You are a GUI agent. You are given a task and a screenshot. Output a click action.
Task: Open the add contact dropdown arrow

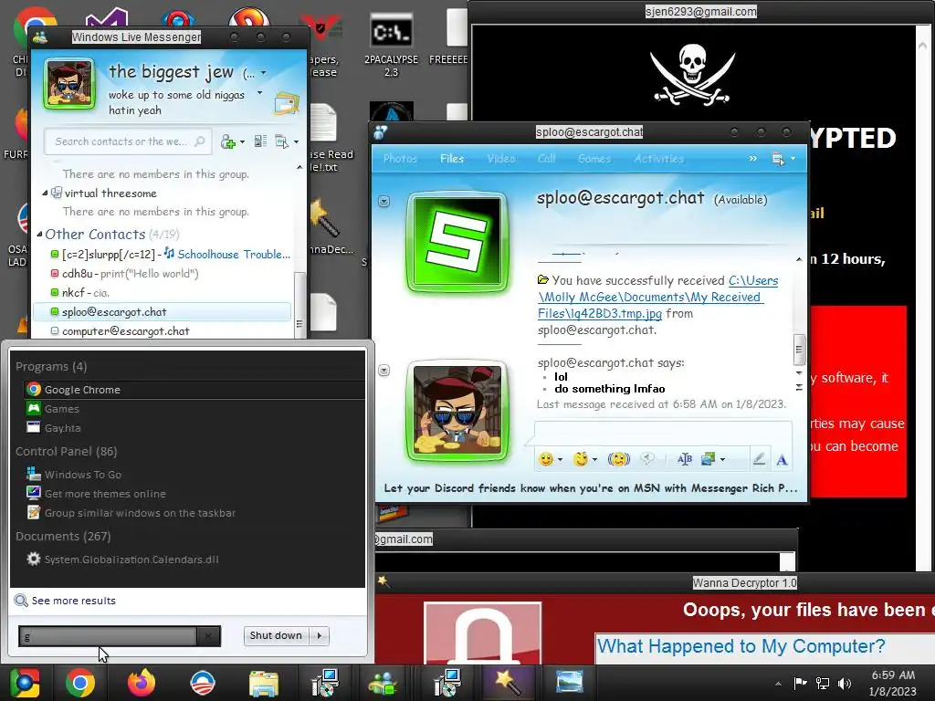tap(242, 141)
